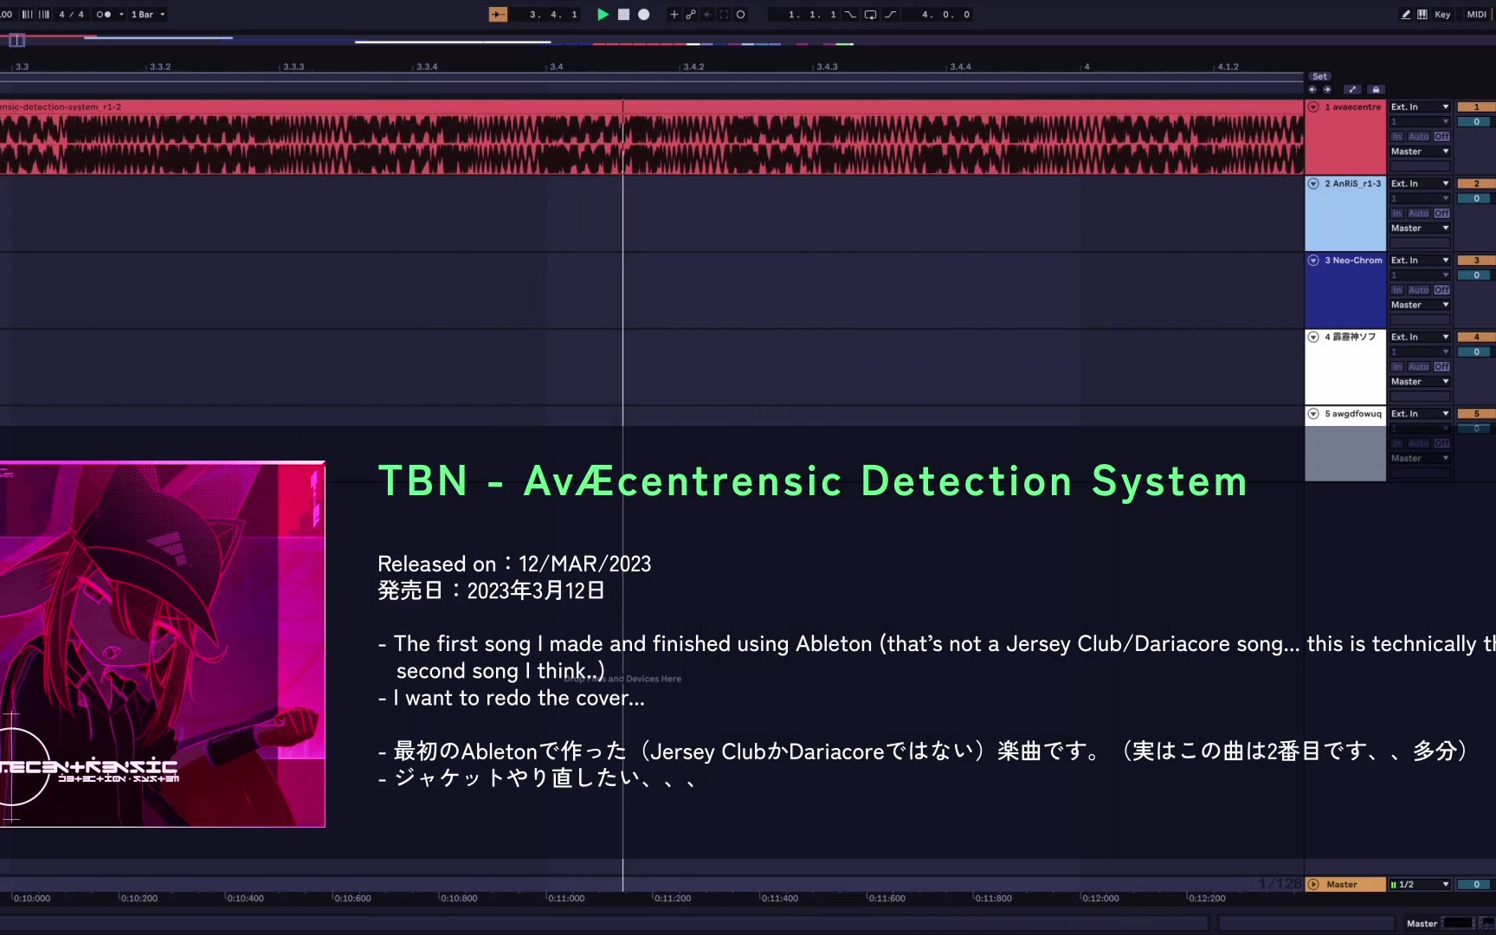Toggle the Computer MIDI Keyboard icon
1496x935 pixels.
(x=1422, y=15)
